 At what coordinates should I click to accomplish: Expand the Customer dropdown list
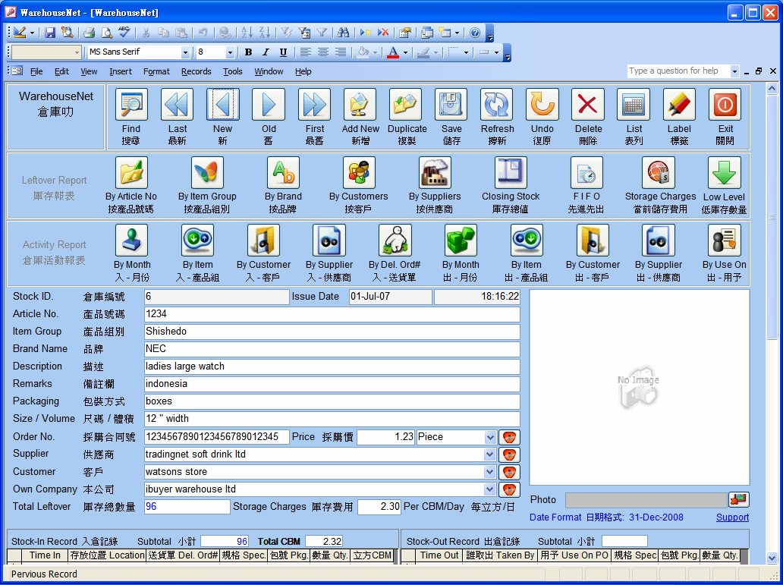click(x=489, y=472)
